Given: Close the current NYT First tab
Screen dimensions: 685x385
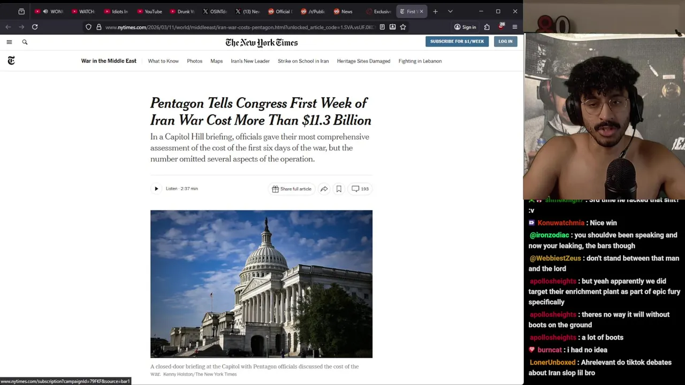Looking at the screenshot, I should click(x=421, y=11).
